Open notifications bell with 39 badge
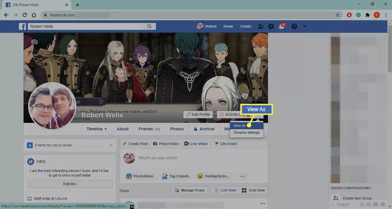 282,26
